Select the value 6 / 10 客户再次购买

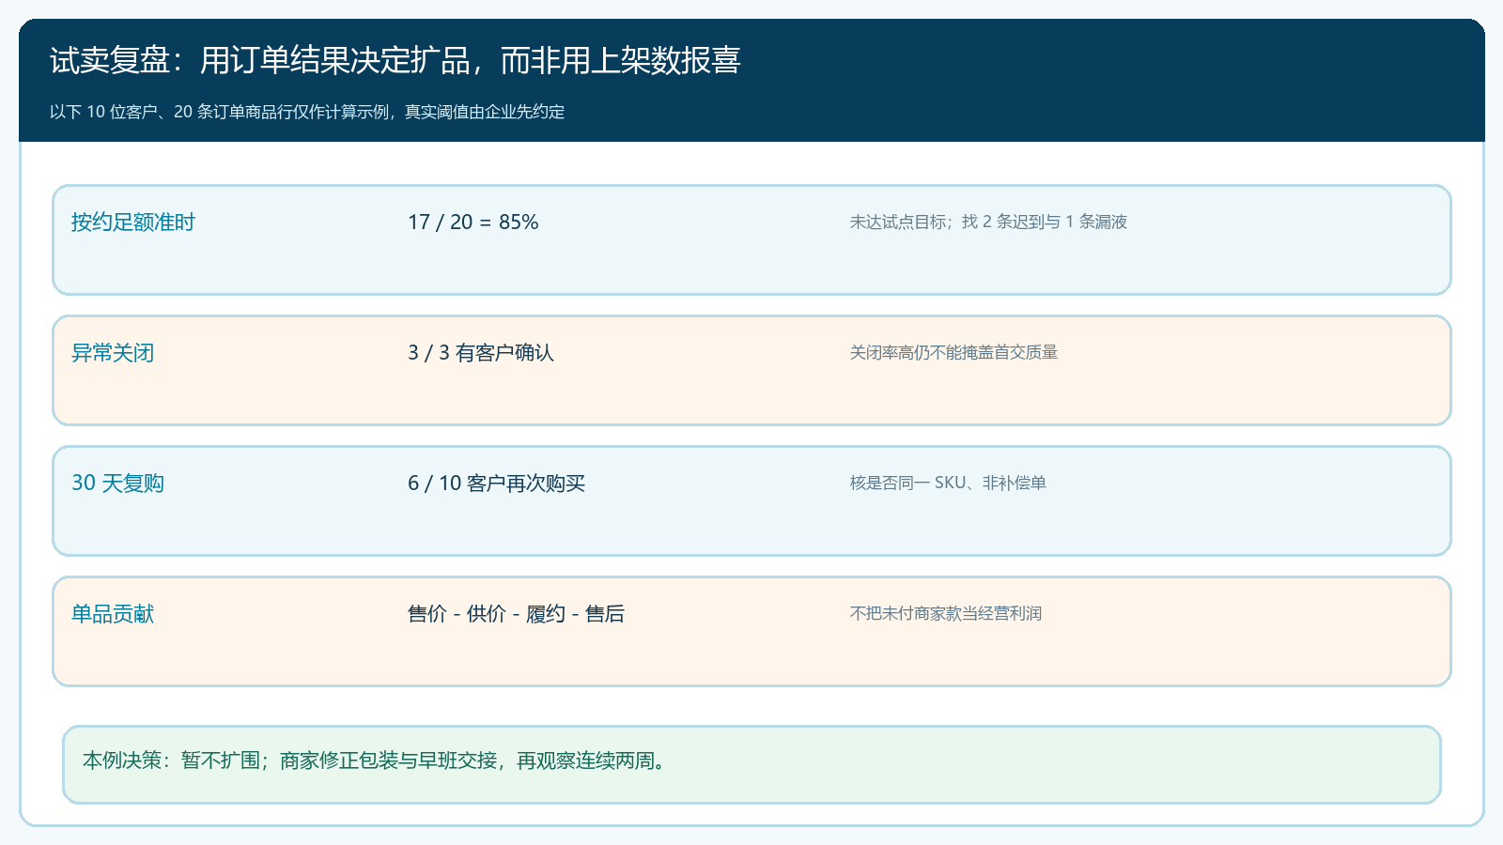496,484
